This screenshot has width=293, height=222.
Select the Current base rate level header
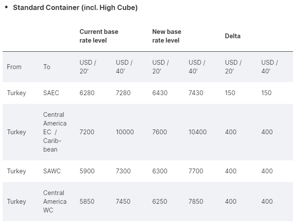[x=99, y=36]
